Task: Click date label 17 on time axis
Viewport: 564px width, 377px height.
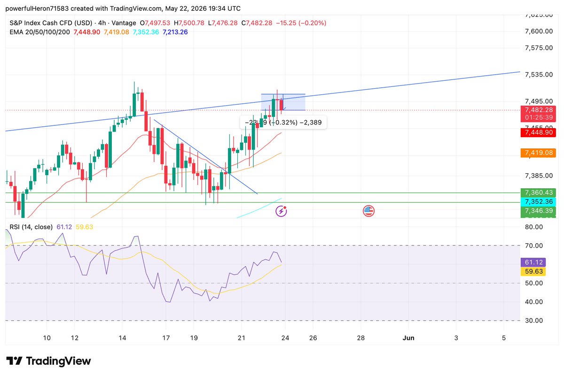Action: click(x=165, y=338)
